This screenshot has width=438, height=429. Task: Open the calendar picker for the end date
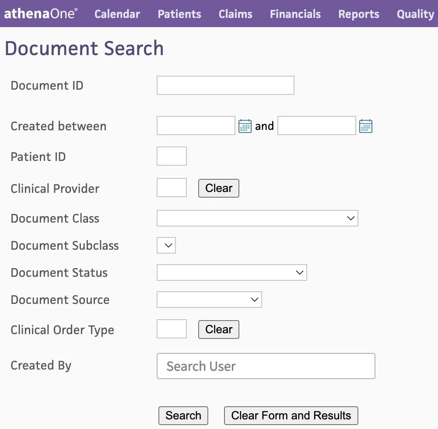[366, 126]
